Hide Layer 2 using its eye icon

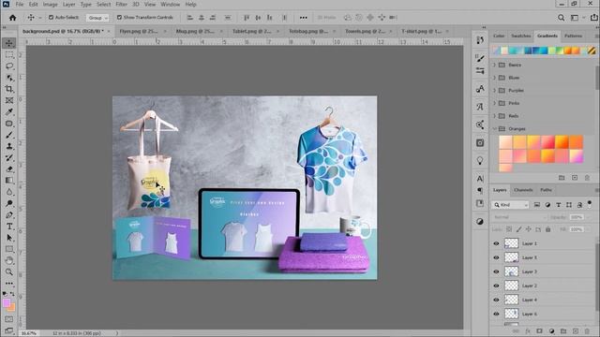[x=496, y=286]
